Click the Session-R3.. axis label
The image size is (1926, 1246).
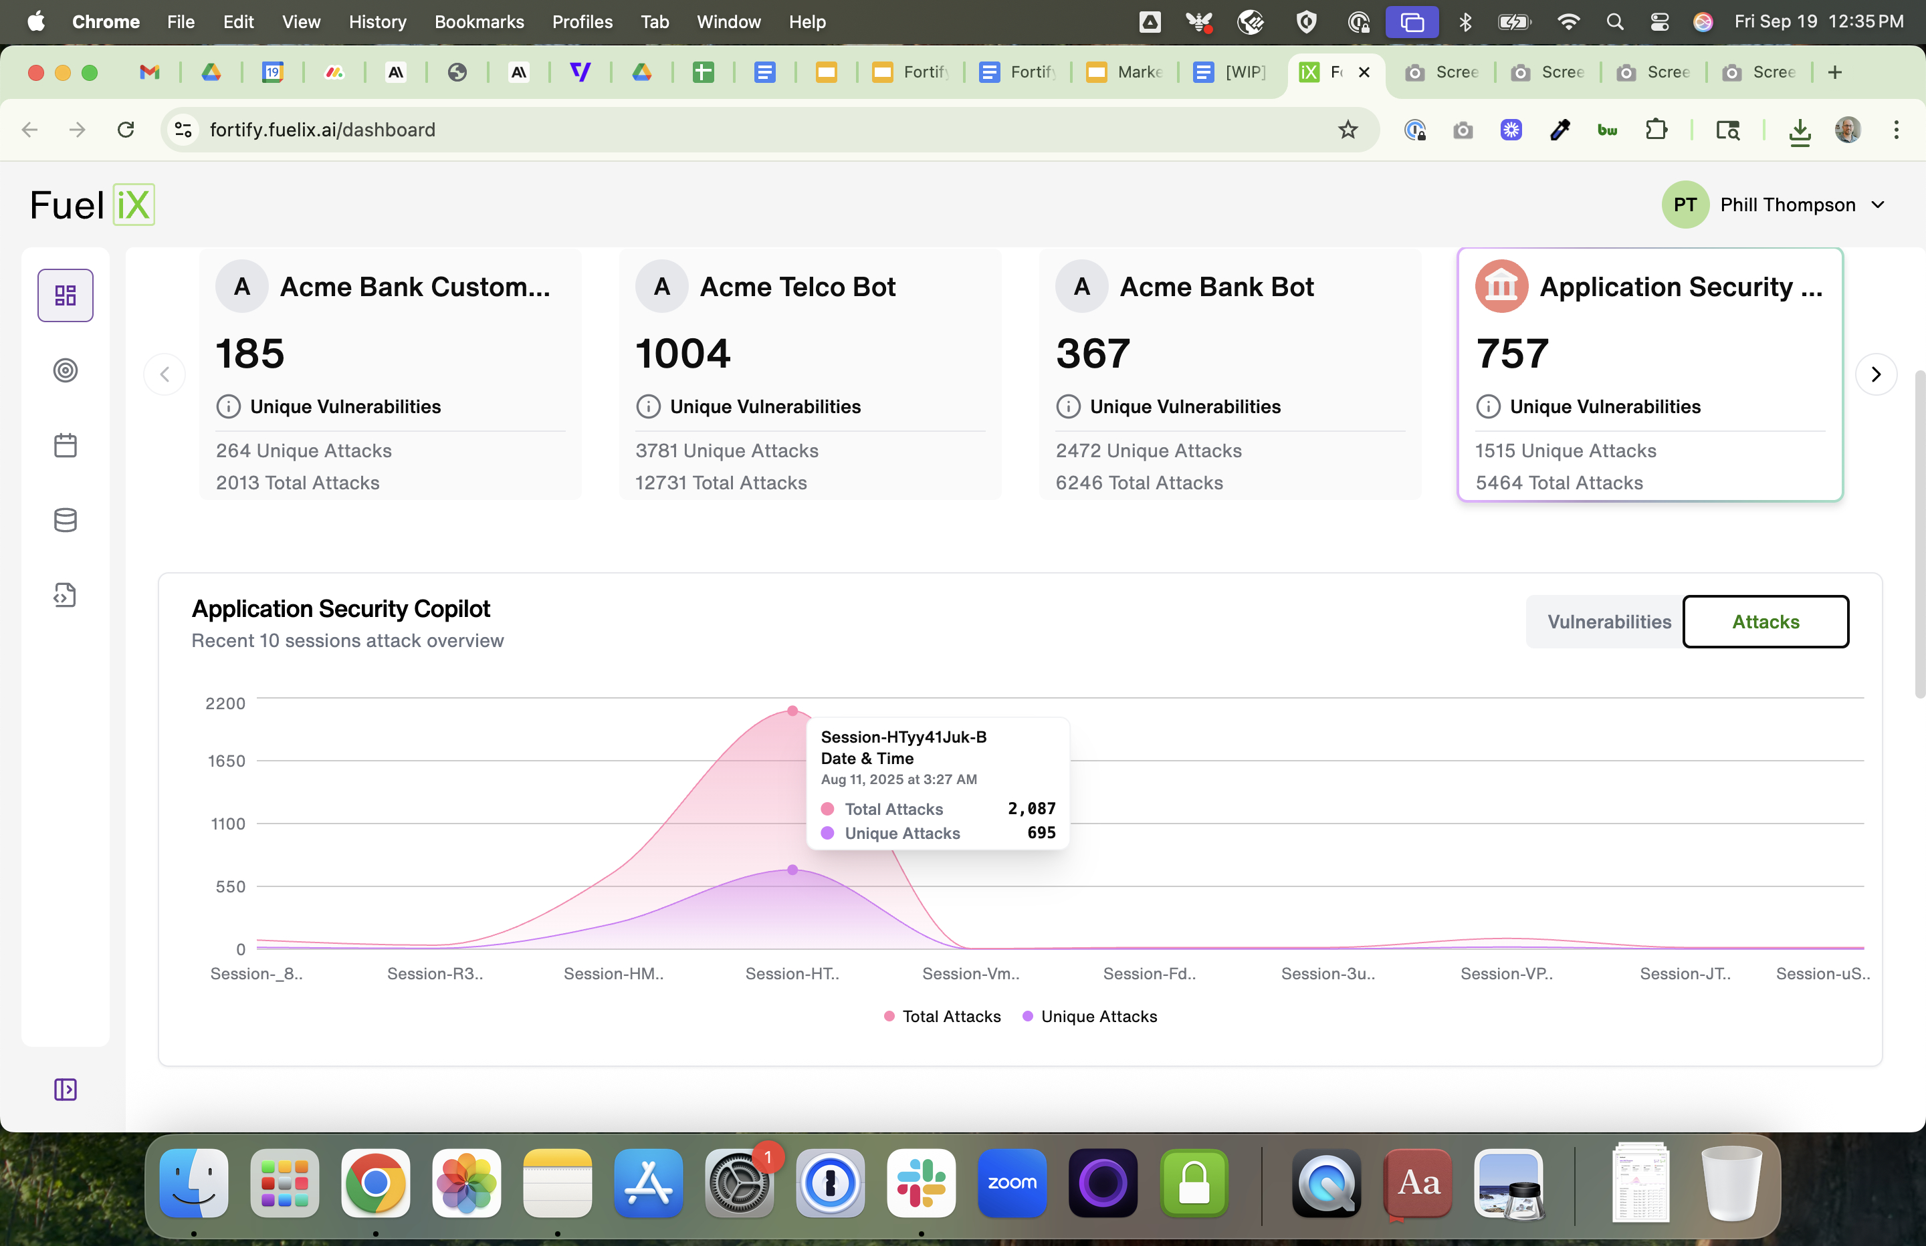click(435, 973)
